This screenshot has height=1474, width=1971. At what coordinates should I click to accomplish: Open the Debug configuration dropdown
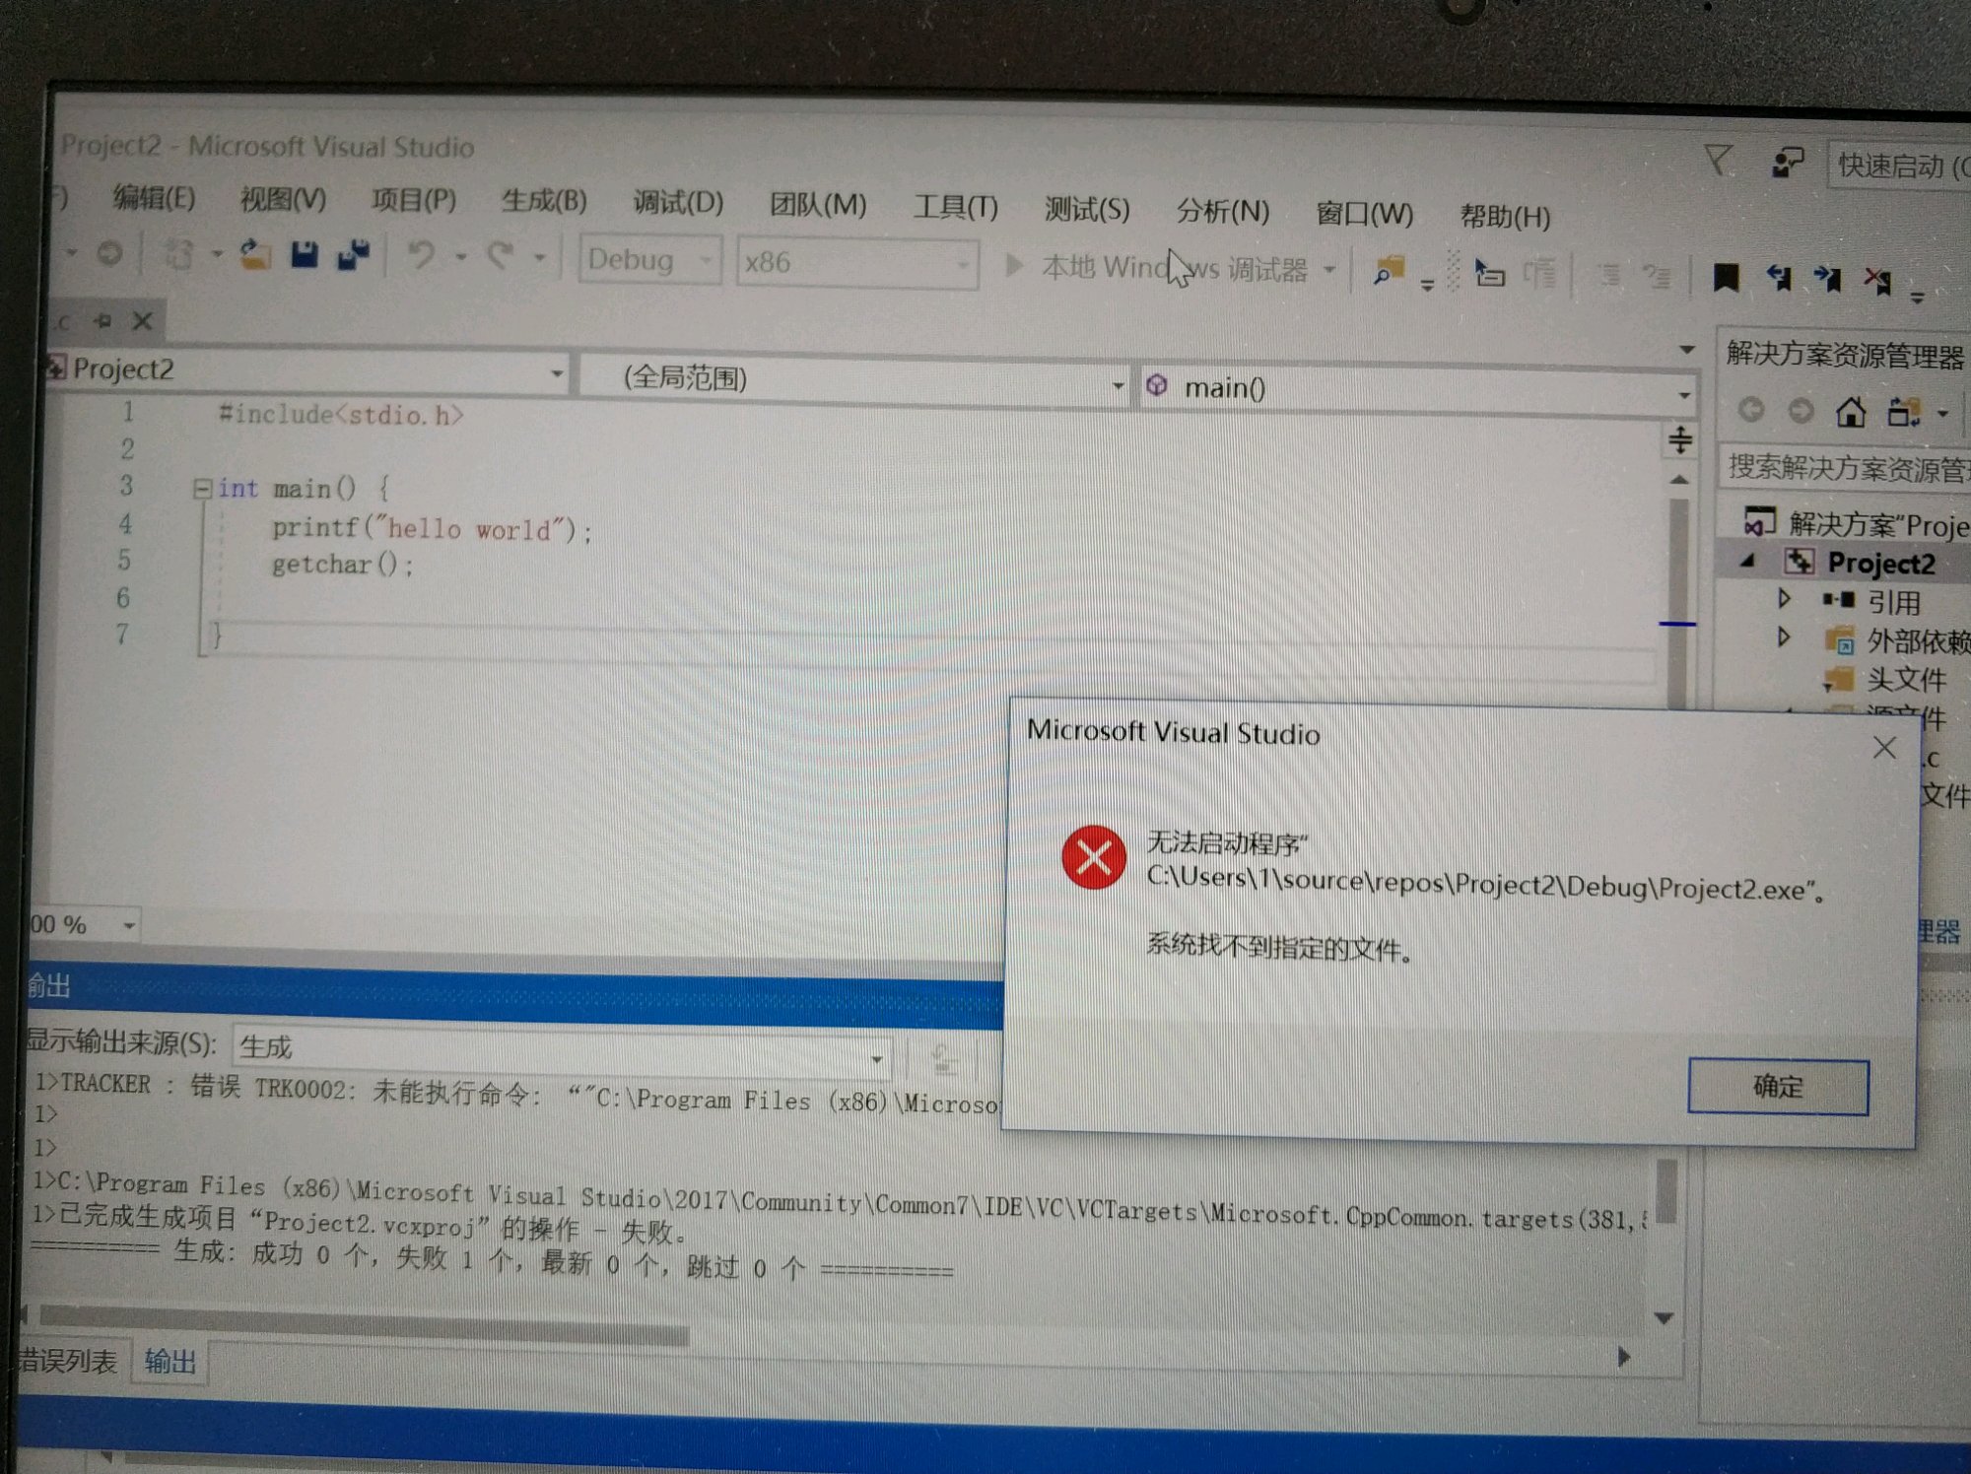(x=706, y=261)
